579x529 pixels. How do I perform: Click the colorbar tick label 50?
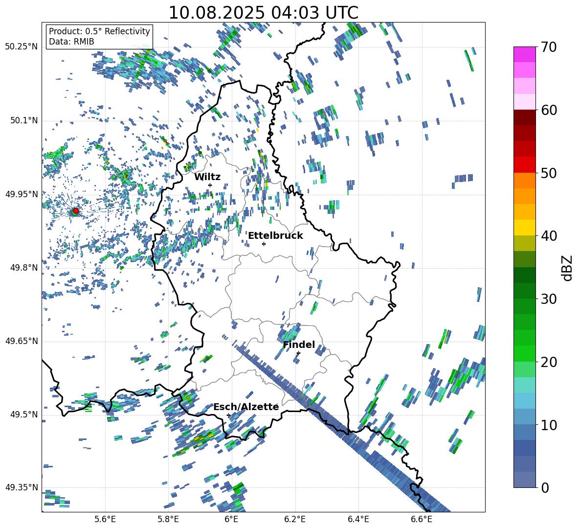[549, 173]
